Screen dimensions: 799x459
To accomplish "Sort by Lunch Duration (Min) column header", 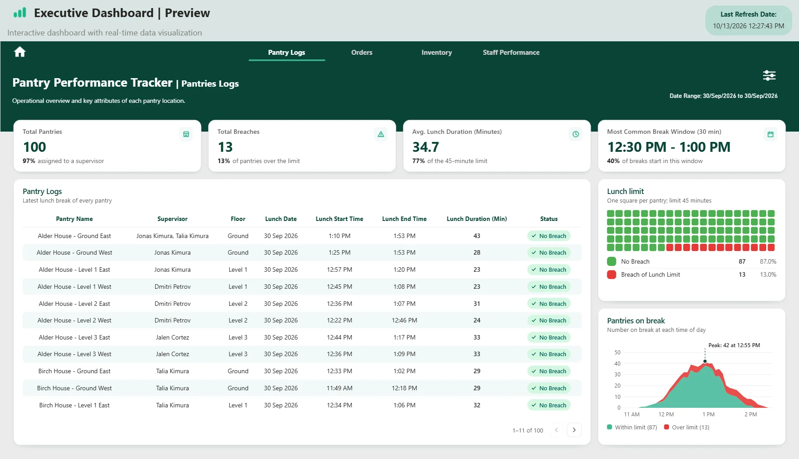I will (477, 219).
